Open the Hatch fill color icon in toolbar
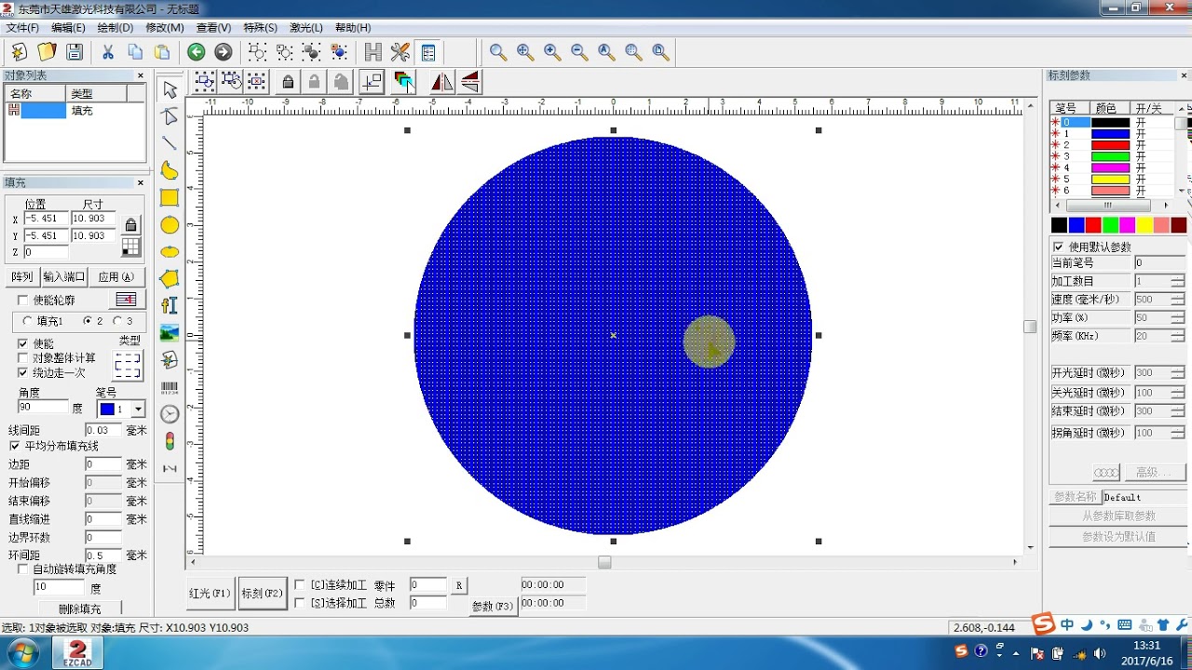The width and height of the screenshot is (1192, 670). (x=403, y=82)
